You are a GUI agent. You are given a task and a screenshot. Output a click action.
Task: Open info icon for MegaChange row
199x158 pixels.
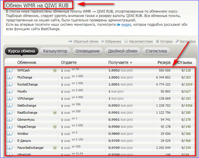point(10,127)
